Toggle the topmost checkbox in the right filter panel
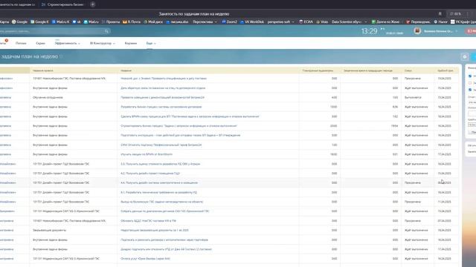 tap(470, 76)
